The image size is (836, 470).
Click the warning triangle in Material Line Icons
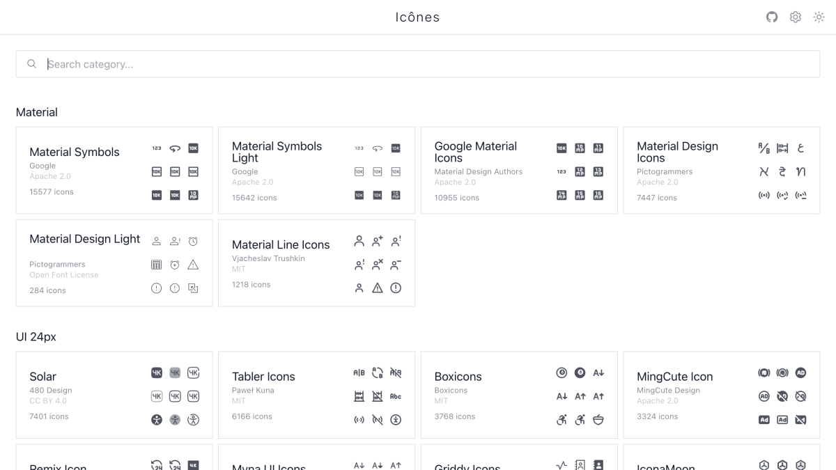(378, 288)
